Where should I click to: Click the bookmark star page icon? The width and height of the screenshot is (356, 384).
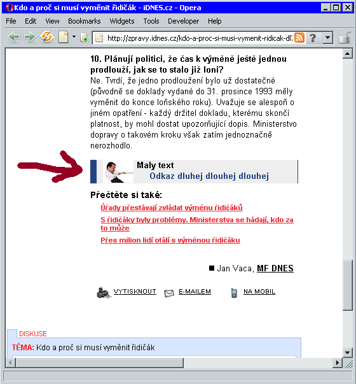[x=84, y=38]
